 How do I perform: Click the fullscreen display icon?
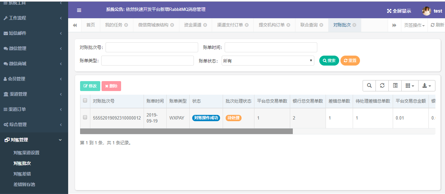[x=389, y=11]
